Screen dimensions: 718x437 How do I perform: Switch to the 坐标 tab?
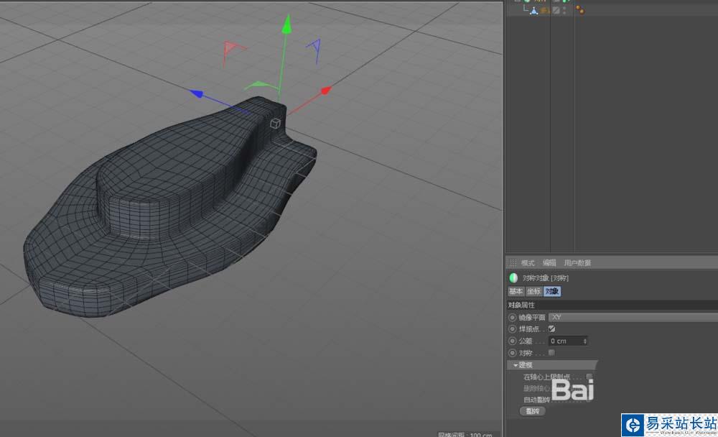(533, 291)
